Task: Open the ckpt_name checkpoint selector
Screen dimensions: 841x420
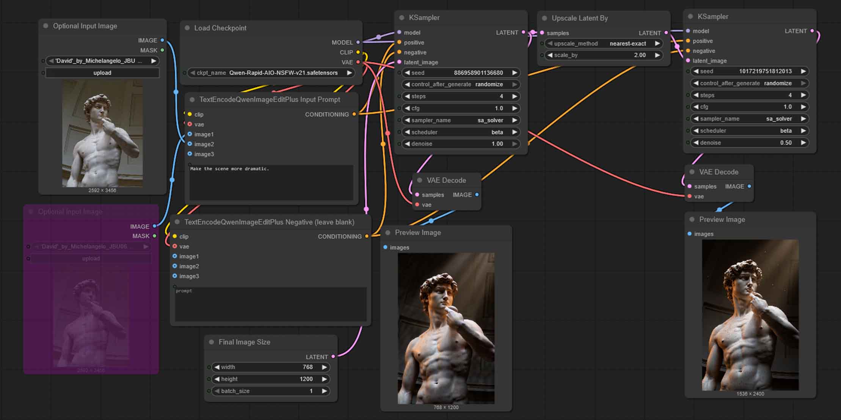Action: click(x=270, y=73)
